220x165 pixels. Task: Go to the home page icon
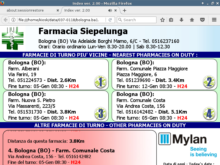(192, 20)
